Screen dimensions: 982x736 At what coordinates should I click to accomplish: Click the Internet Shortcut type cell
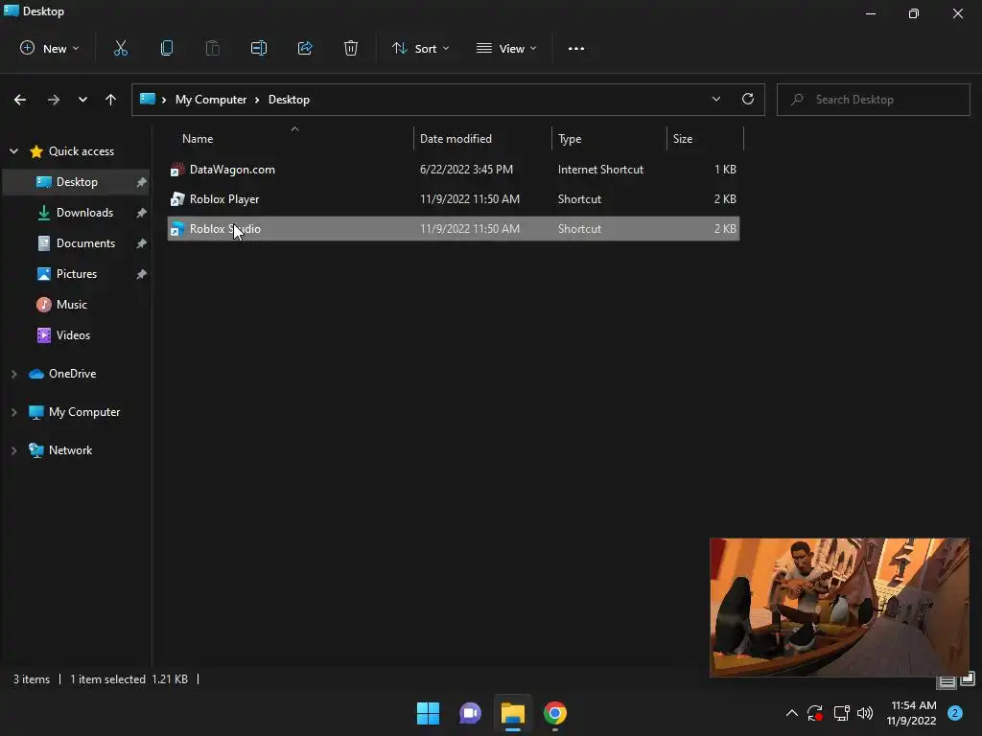click(x=600, y=170)
